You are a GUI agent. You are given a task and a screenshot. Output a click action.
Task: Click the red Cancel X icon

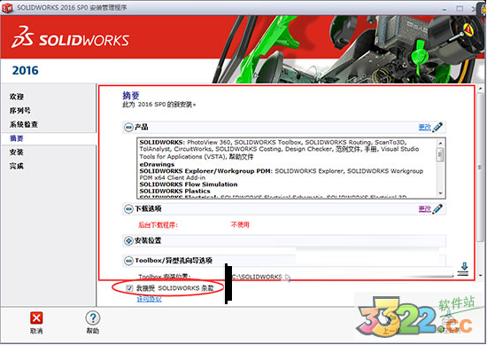click(36, 318)
